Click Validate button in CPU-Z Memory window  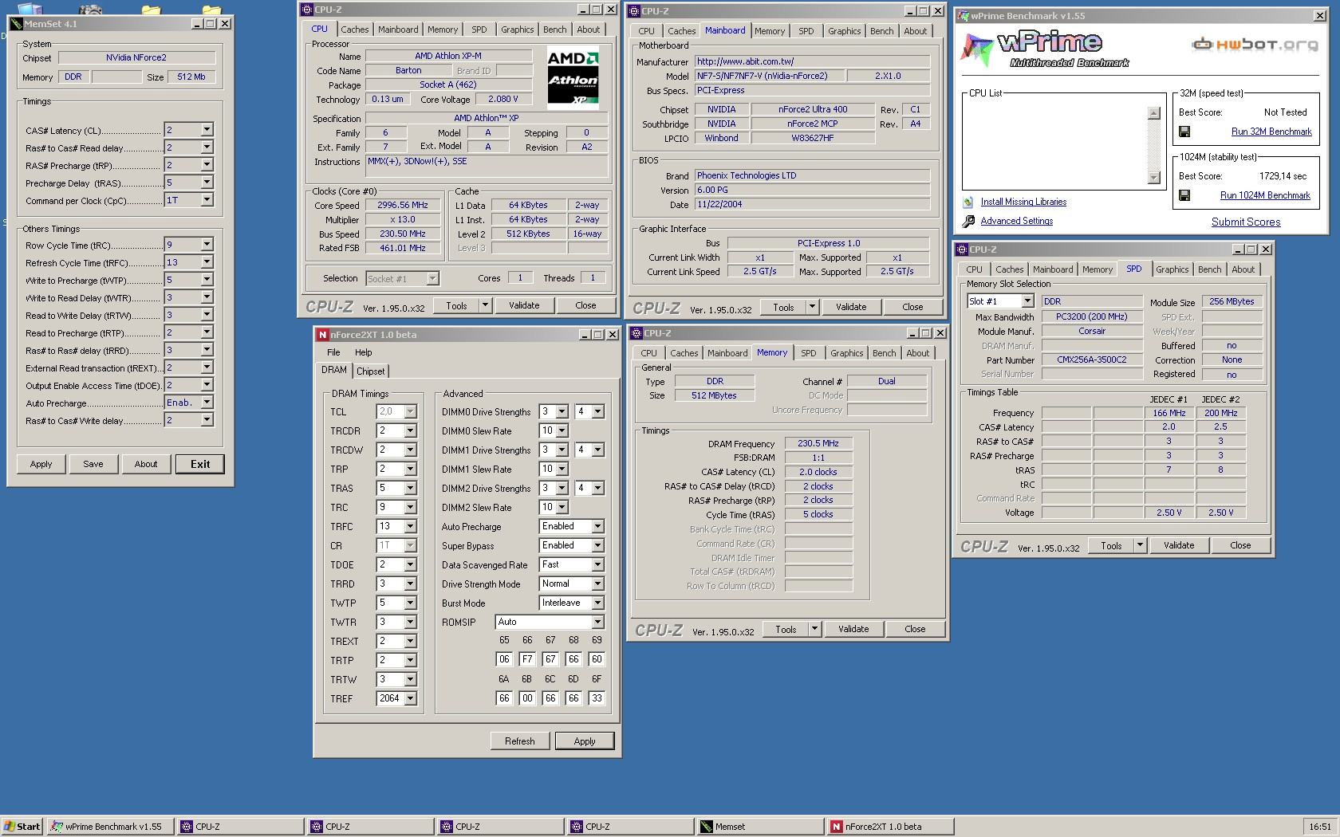coord(853,629)
